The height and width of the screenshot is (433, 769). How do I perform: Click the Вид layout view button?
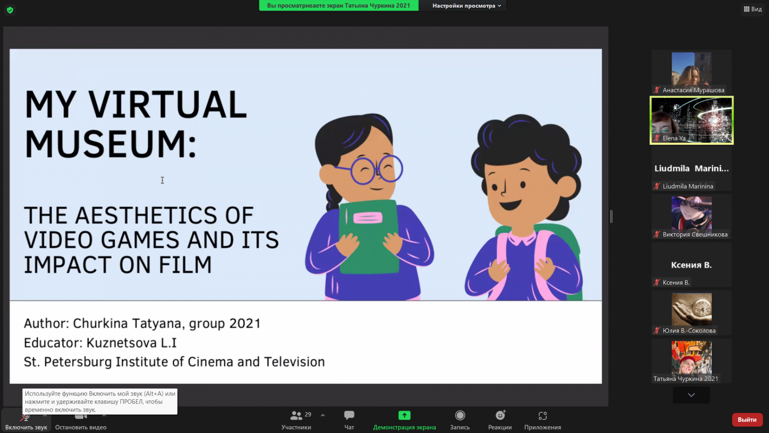(753, 9)
